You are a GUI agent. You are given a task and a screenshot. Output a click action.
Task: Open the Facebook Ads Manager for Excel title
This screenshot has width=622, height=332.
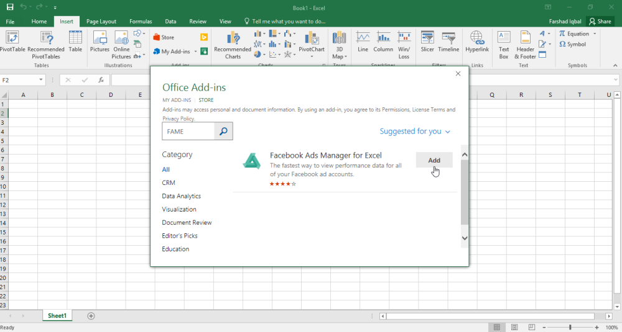click(x=326, y=156)
